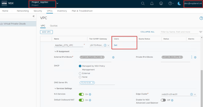Select DHCP Managed by NSX Policy Management
The image size is (203, 107).
pyautogui.click(x=80, y=66)
